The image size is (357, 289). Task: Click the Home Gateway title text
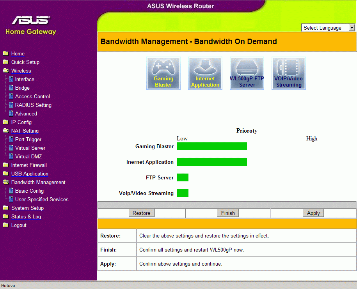pyautogui.click(x=31, y=32)
